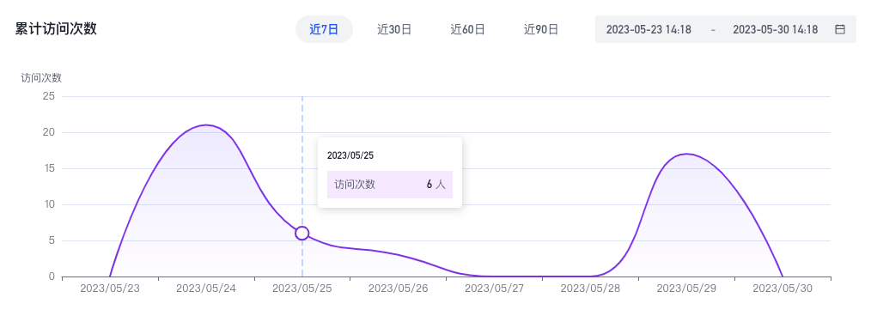
Task: Click the 访问次数 row in tooltip
Action: coord(390,185)
